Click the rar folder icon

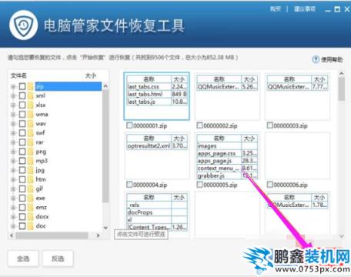(31, 142)
